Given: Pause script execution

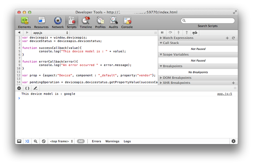Looking at the screenshot, I should tap(162, 33).
